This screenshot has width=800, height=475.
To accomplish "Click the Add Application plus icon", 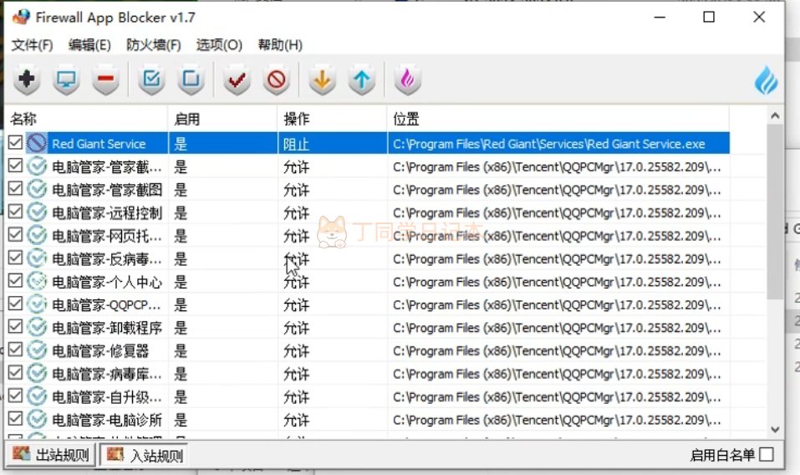I will pos(27,79).
